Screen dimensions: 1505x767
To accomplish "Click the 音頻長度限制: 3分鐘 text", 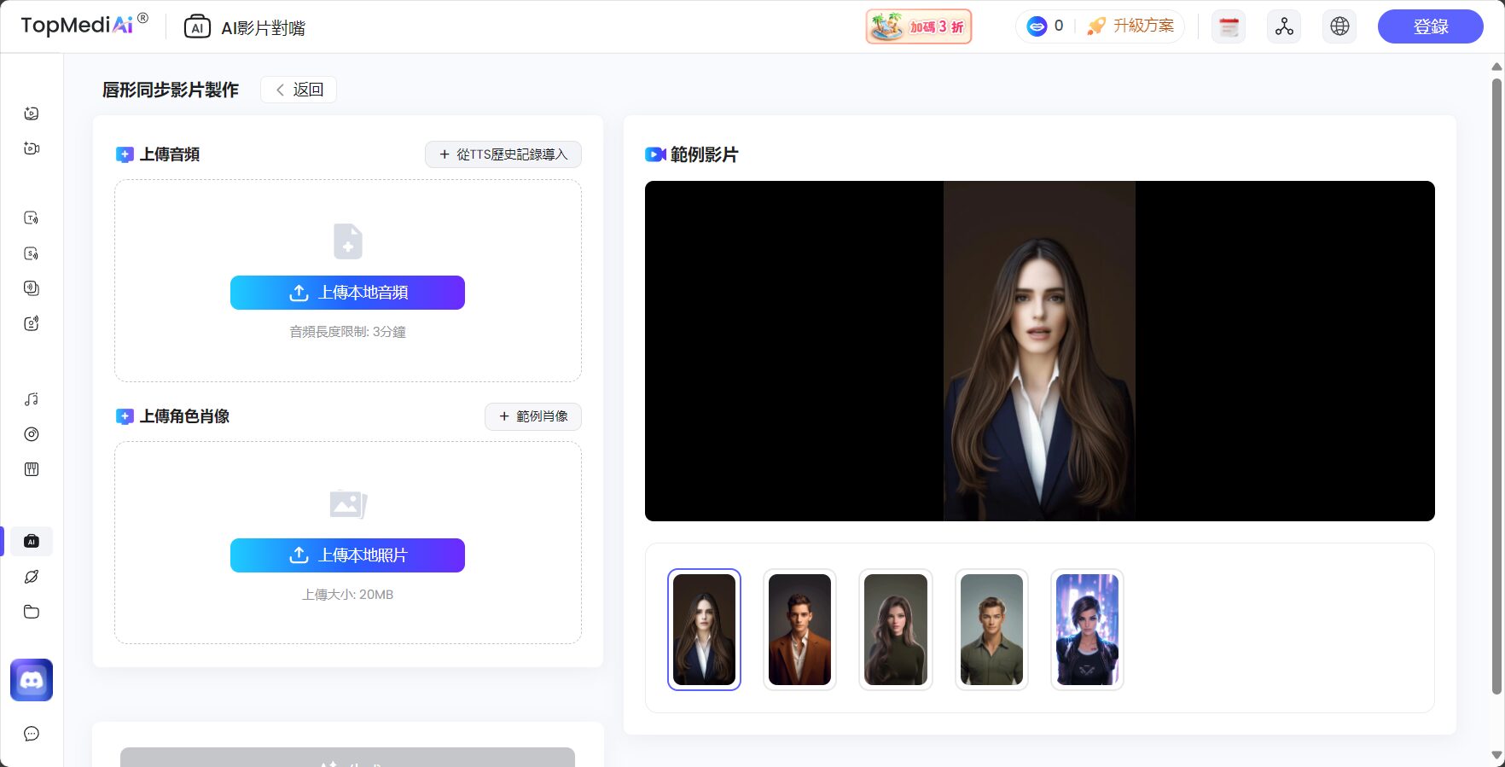I will point(347,332).
